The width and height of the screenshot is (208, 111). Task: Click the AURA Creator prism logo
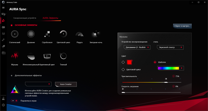[15, 89]
